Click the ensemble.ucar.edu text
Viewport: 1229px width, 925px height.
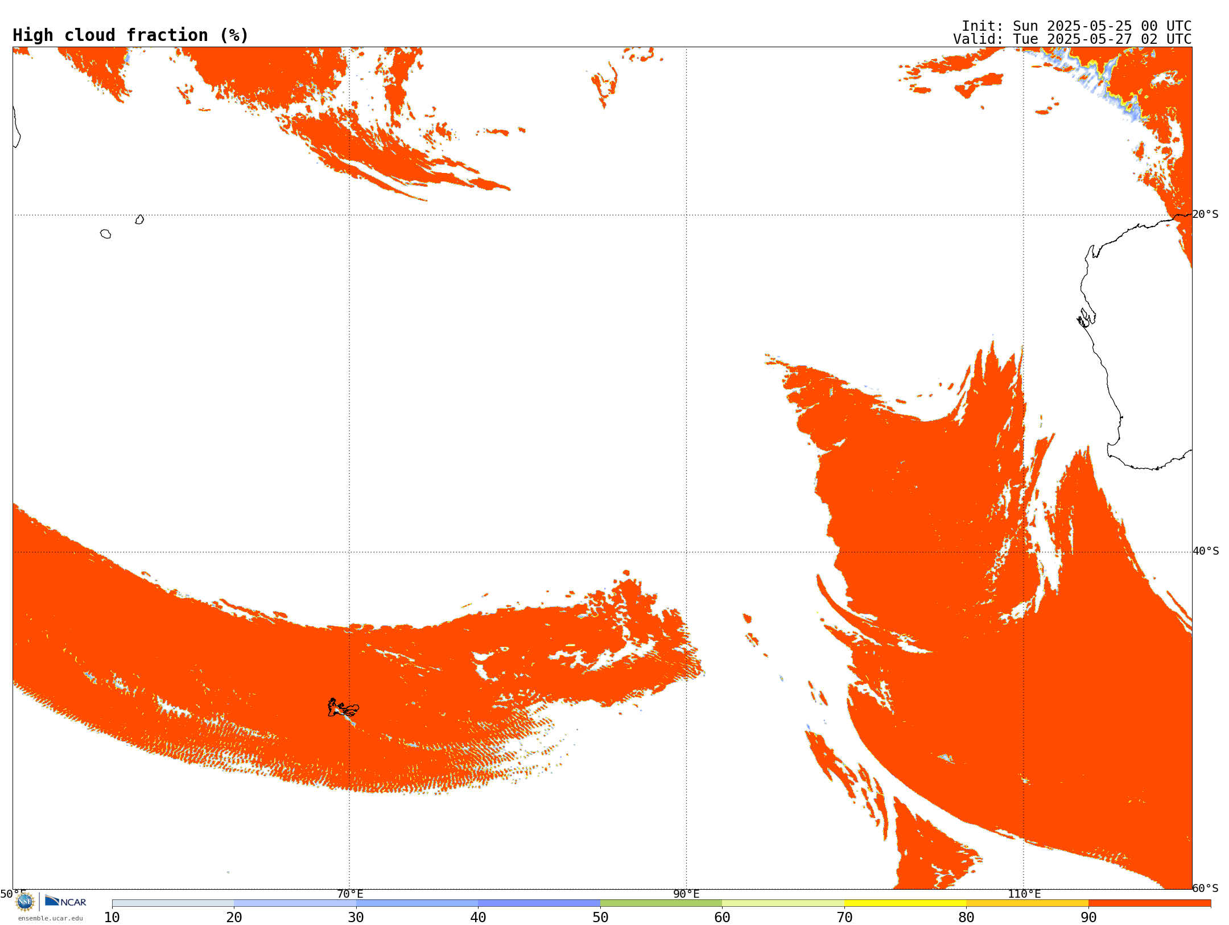(51, 918)
